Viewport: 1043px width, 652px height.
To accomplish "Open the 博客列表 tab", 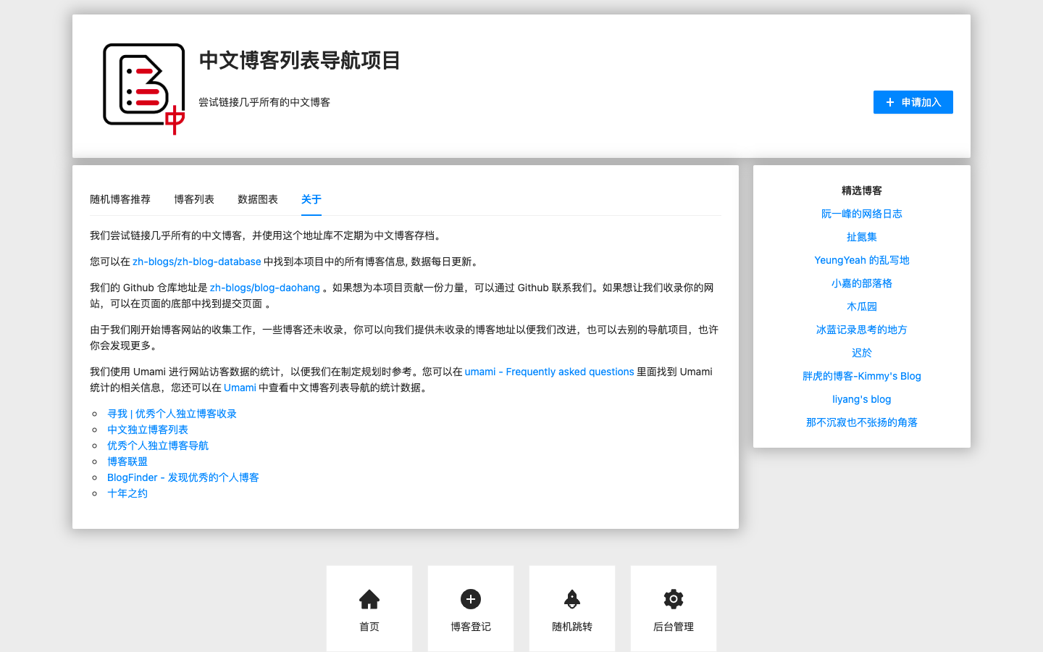I will [193, 199].
